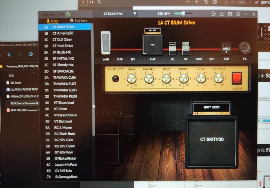This screenshot has height=188, width=270.
Task: Open the DLY delay slot
Action: click(x=212, y=59)
